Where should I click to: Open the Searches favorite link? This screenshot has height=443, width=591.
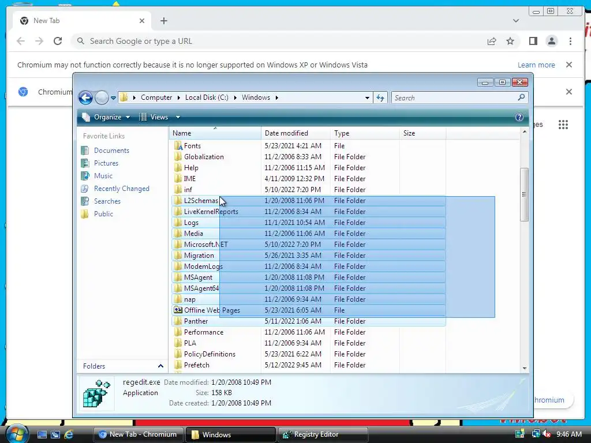(107, 201)
